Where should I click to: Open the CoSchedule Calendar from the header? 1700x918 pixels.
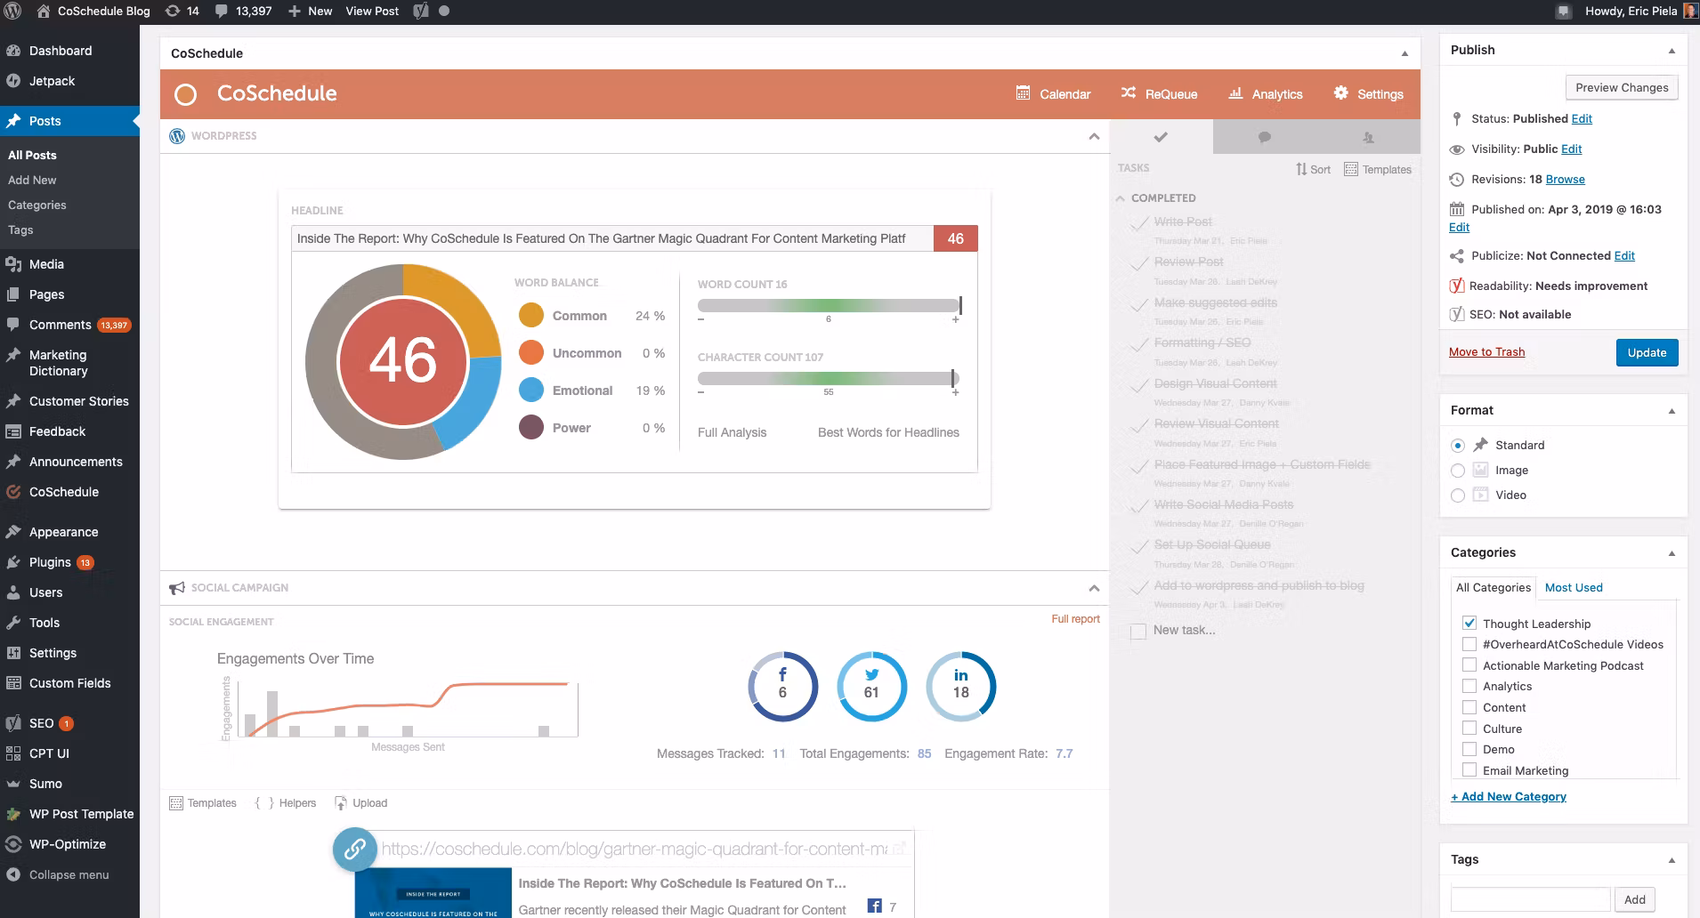click(x=1065, y=94)
